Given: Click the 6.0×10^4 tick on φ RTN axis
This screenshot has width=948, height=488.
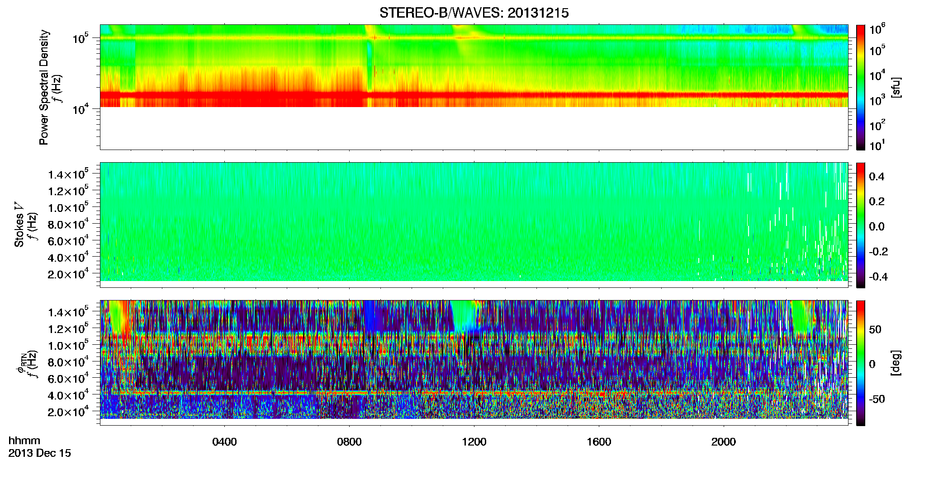Looking at the screenshot, I should [x=68, y=378].
